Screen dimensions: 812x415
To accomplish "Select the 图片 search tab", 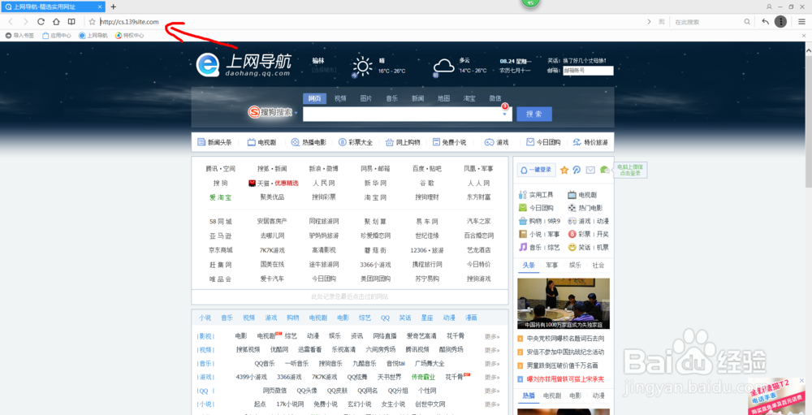I will tap(365, 98).
